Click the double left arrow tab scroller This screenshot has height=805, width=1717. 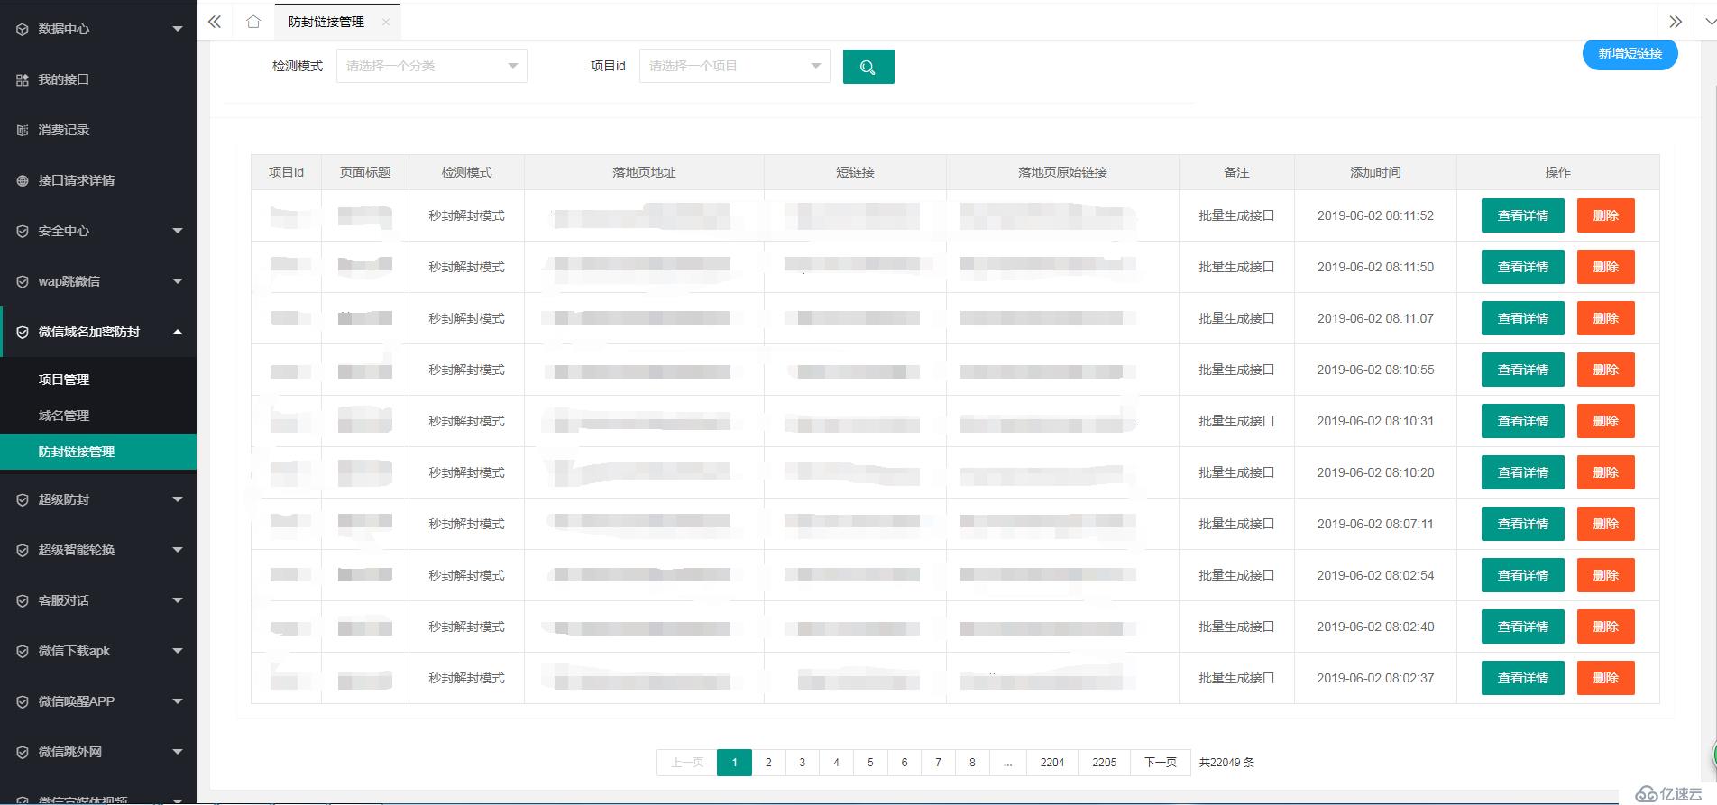tap(215, 22)
